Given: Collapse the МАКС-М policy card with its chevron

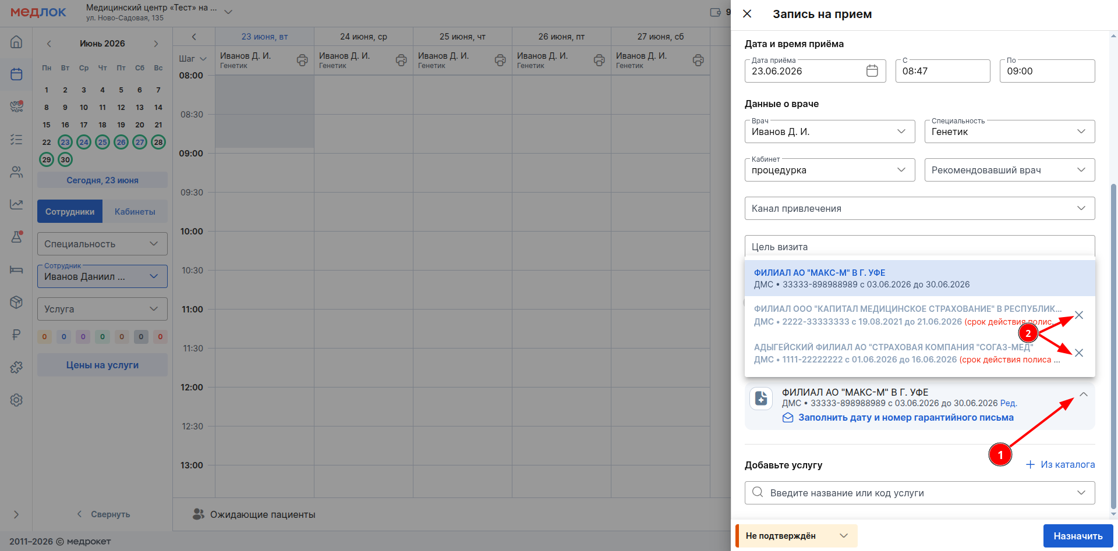Looking at the screenshot, I should point(1084,394).
